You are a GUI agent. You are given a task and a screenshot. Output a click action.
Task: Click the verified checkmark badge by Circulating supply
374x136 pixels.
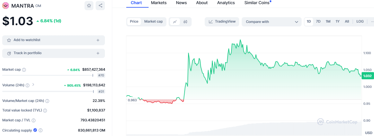coord(35,130)
